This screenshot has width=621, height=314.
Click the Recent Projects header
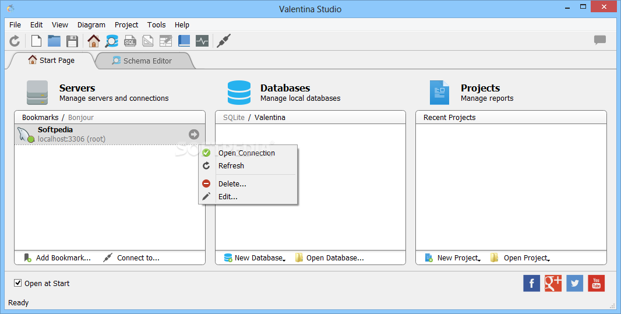point(450,118)
